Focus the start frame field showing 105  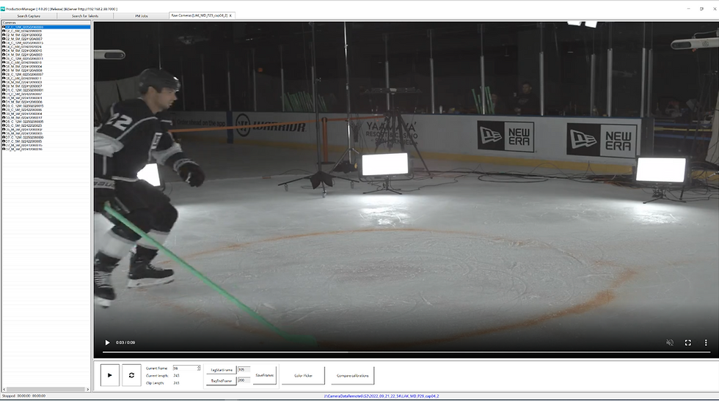[244, 369]
